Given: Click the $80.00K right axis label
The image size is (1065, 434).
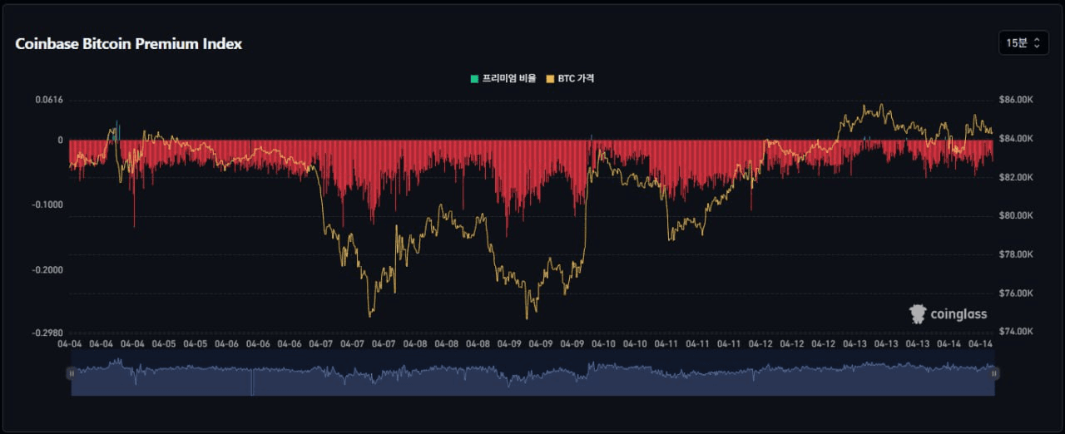Looking at the screenshot, I should click(1016, 216).
